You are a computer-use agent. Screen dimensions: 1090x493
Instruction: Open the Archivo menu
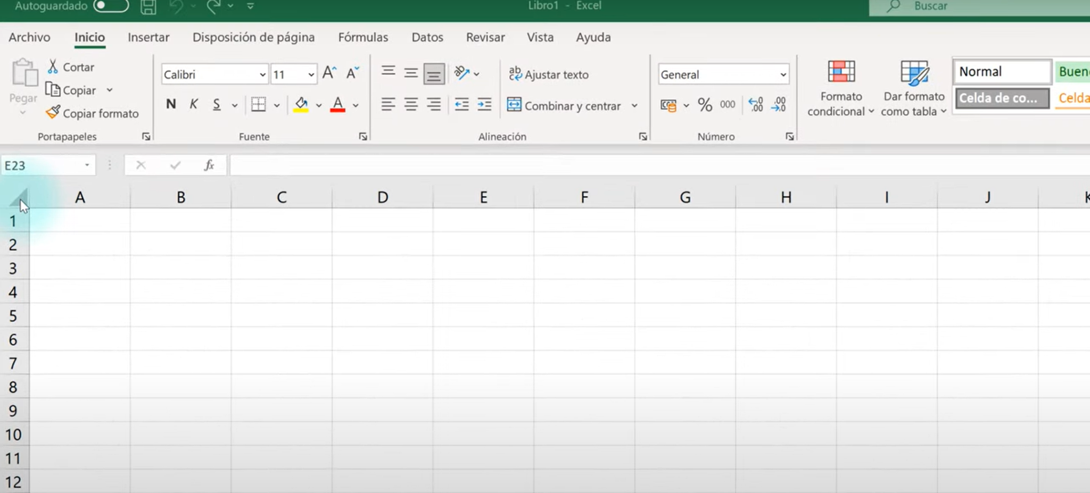[x=29, y=37]
